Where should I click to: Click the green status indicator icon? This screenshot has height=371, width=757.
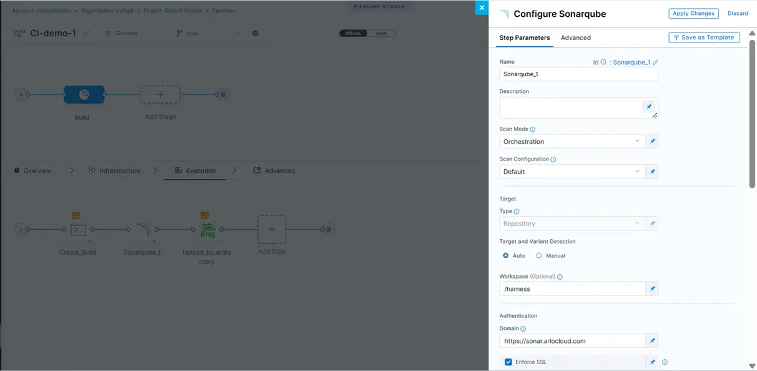[x=255, y=33]
